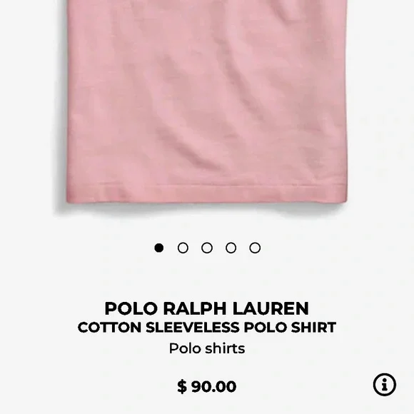Jump to the fifth carousel dot

coord(255,248)
